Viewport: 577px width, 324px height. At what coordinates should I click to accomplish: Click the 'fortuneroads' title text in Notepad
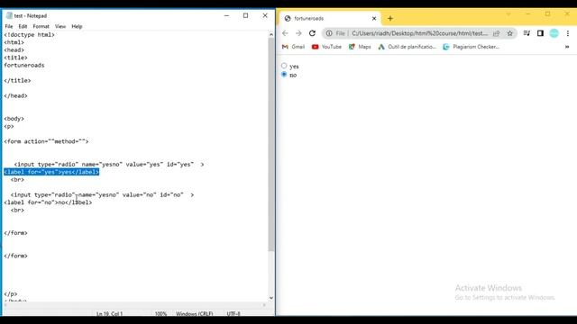[24, 66]
